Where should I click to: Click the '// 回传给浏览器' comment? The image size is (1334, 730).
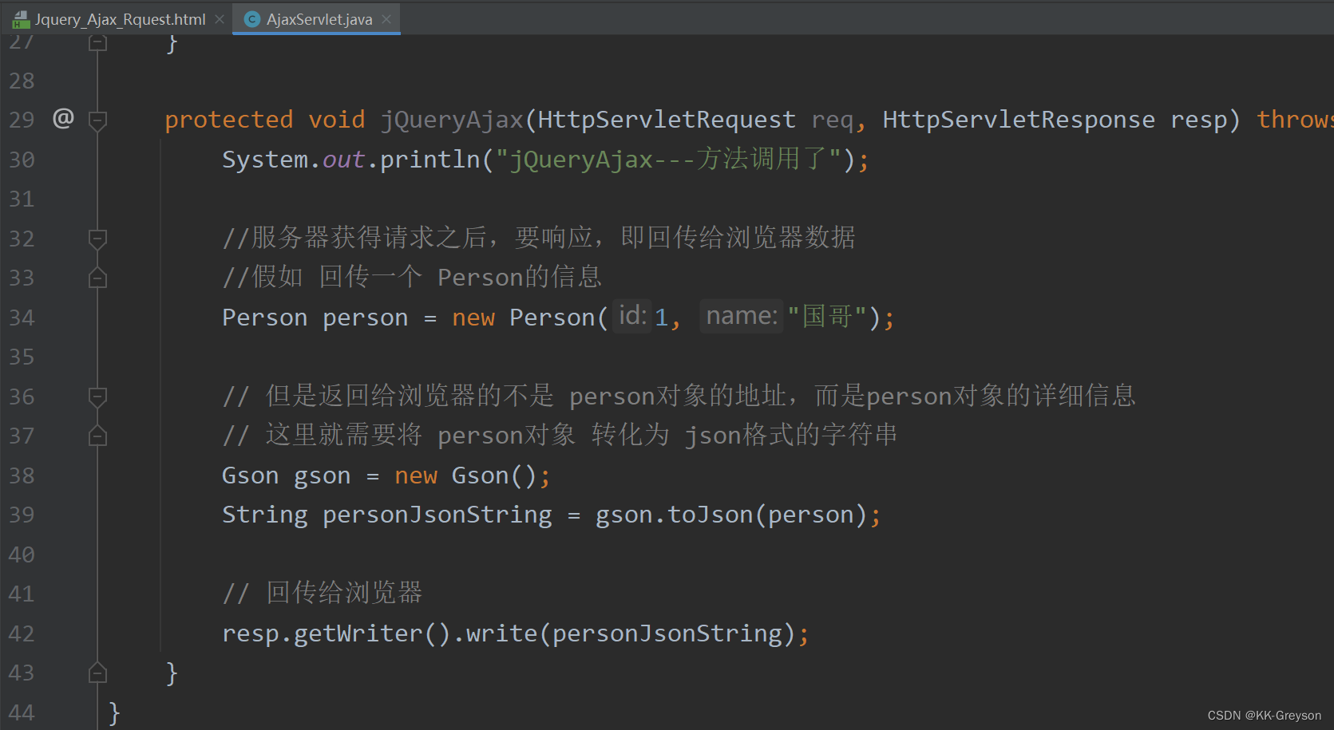tap(323, 593)
